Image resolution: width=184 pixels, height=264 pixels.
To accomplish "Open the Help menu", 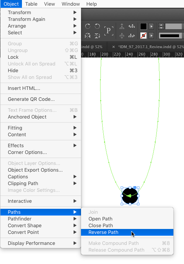I will tap(92, 4).
